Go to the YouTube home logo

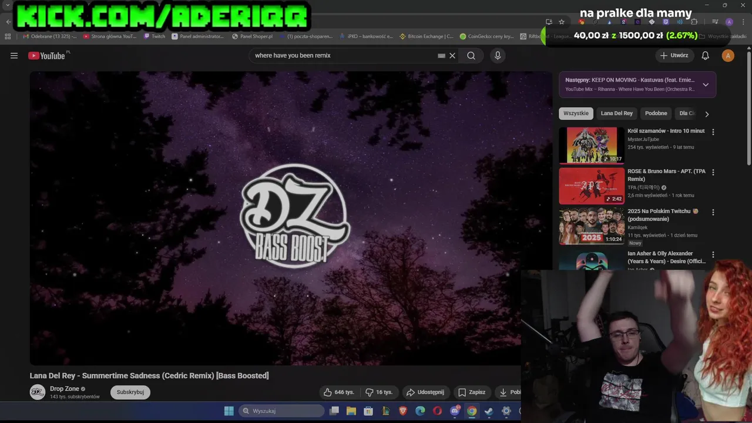click(46, 56)
